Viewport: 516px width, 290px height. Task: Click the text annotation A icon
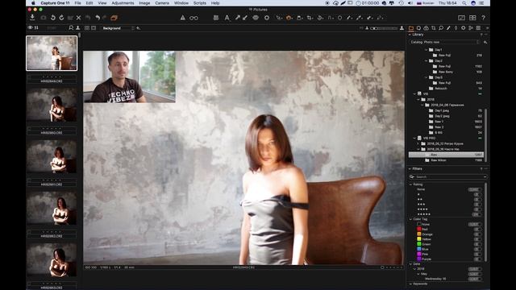227,18
